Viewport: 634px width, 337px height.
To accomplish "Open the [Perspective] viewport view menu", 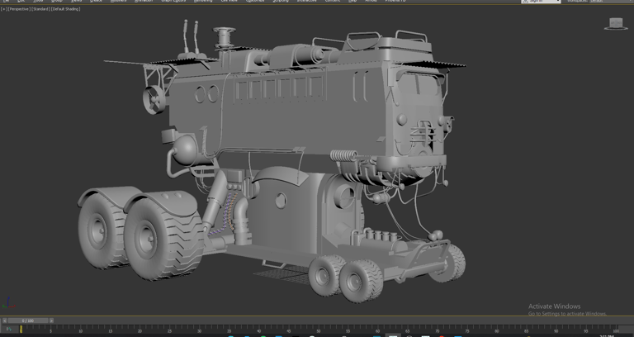I will pyautogui.click(x=18, y=9).
